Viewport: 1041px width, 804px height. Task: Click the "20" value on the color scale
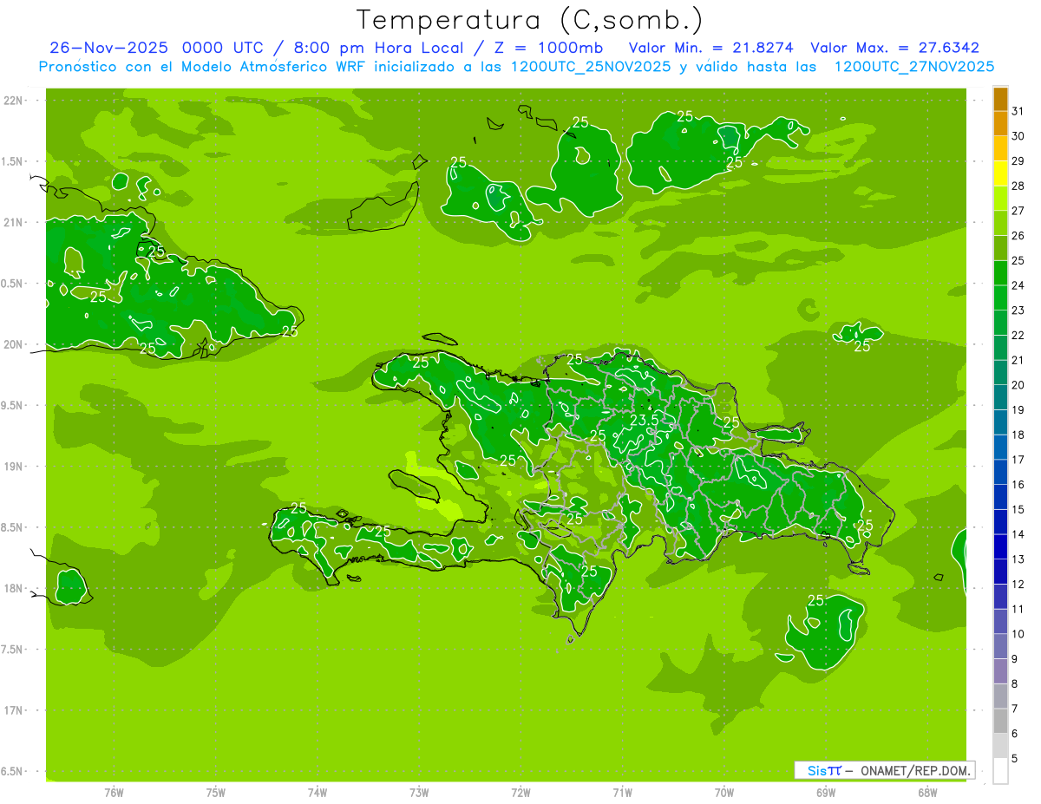[x=1018, y=385]
